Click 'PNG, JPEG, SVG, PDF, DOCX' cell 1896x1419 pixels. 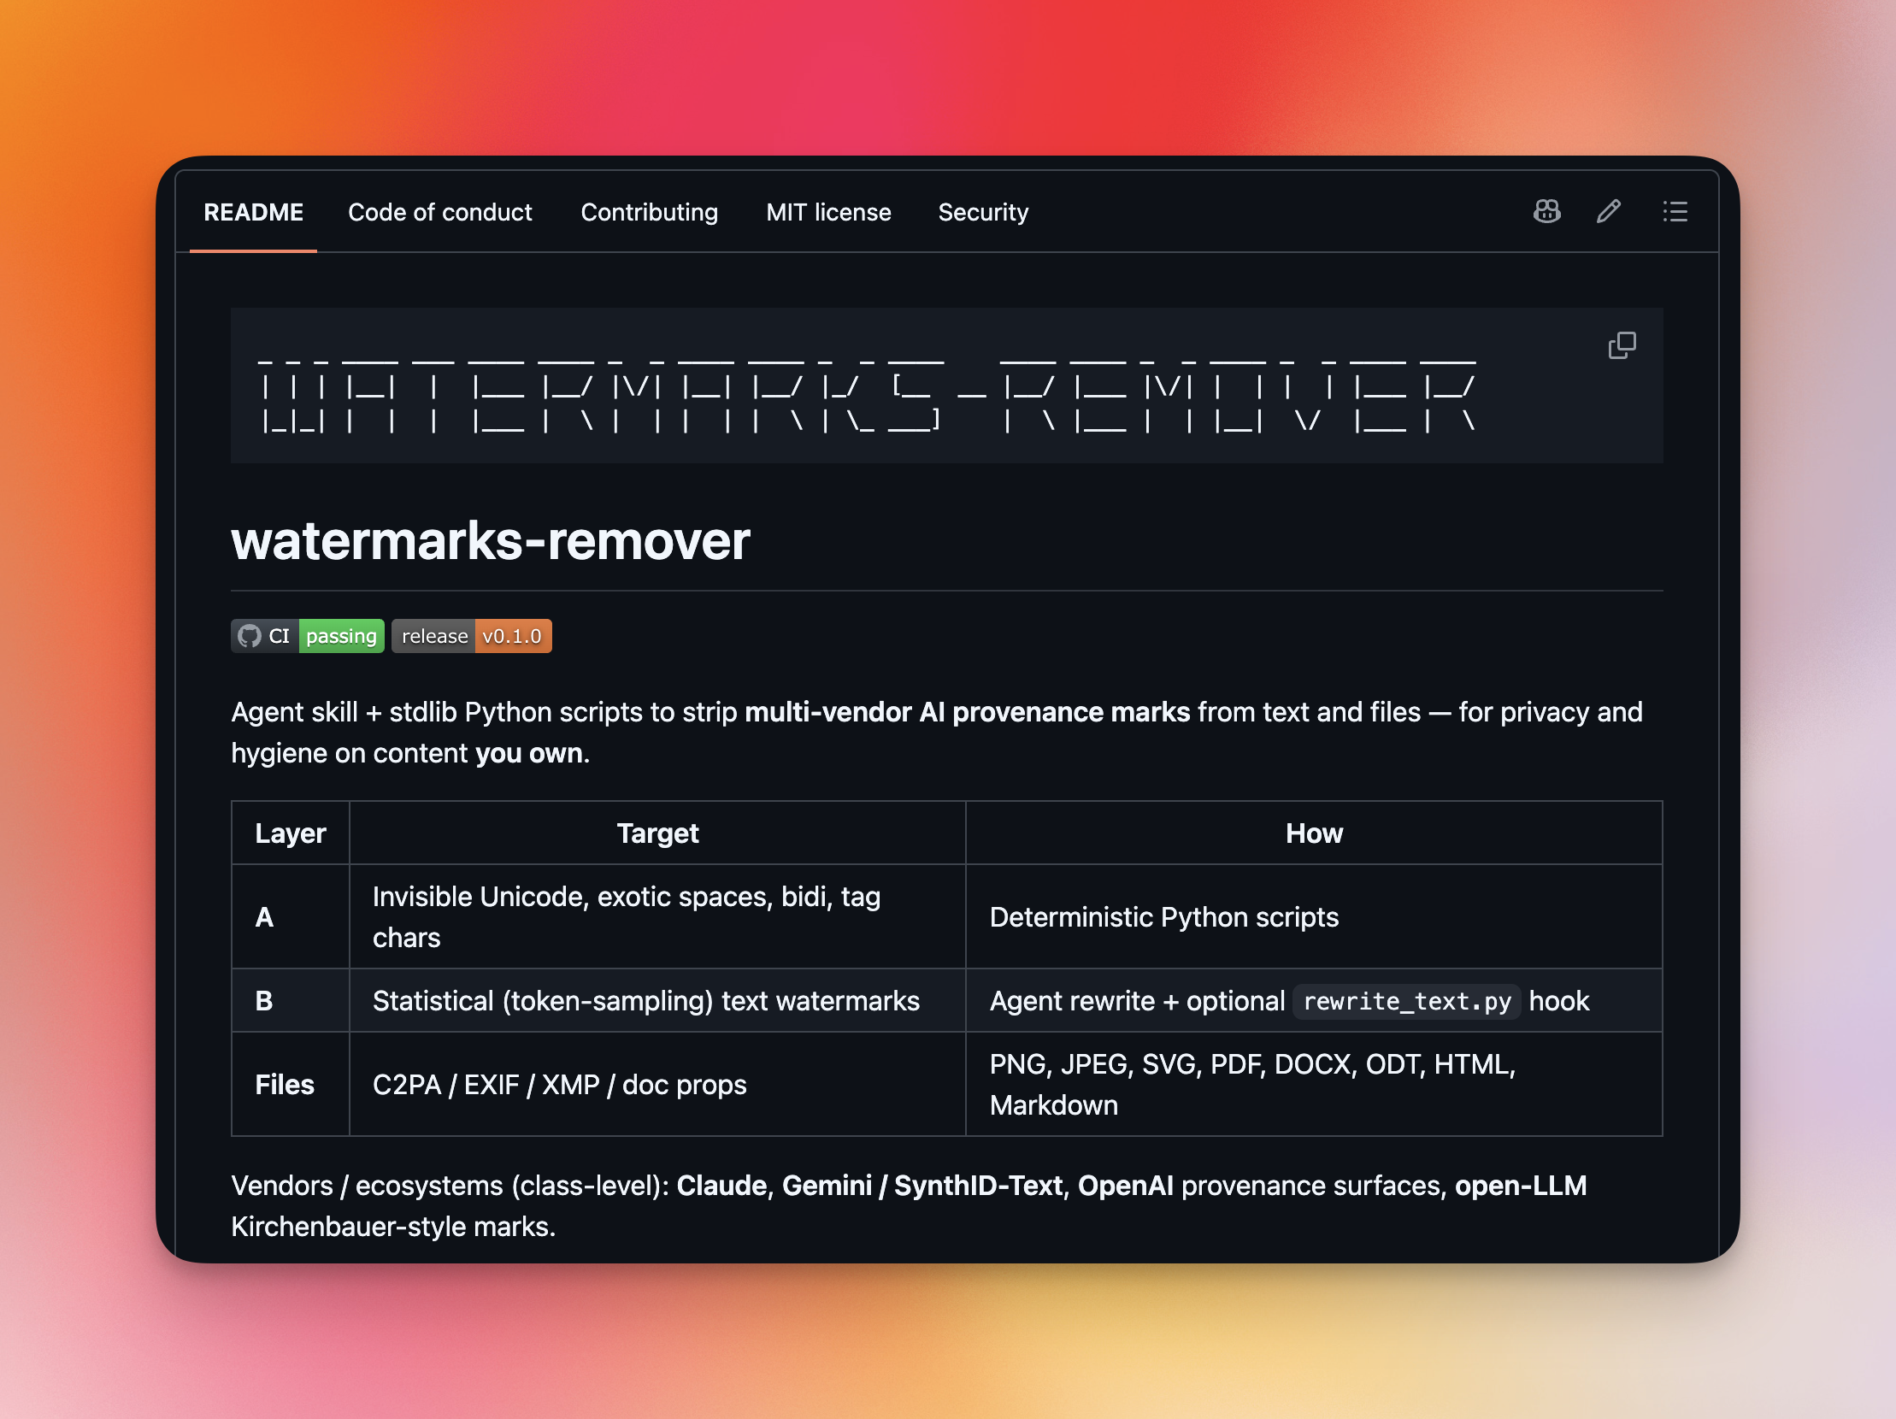[x=1314, y=1085]
